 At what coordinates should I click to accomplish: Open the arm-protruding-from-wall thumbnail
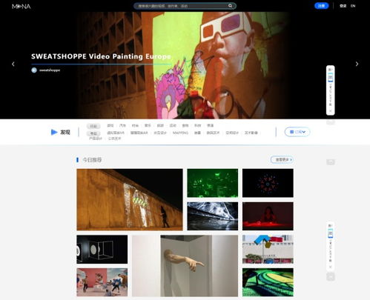(185, 266)
